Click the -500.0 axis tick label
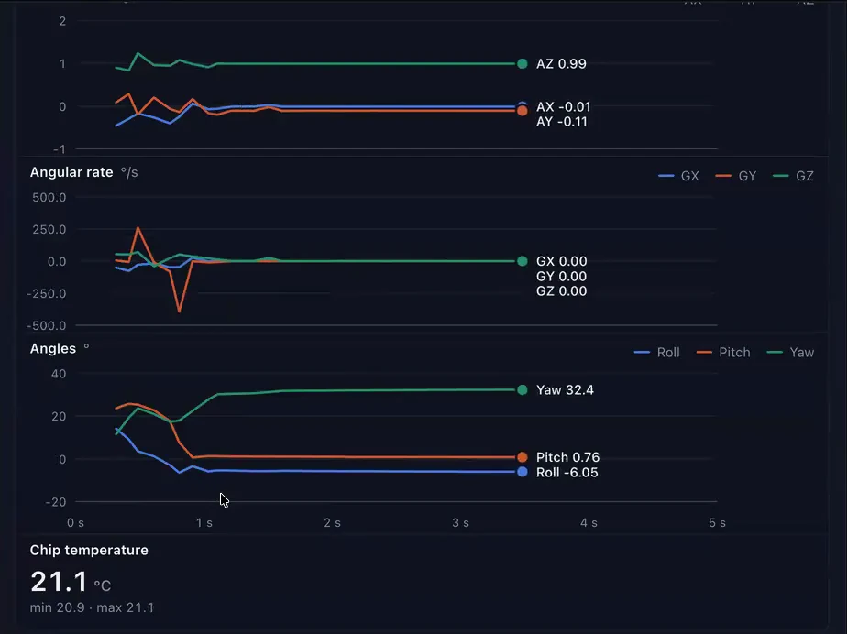 click(47, 325)
